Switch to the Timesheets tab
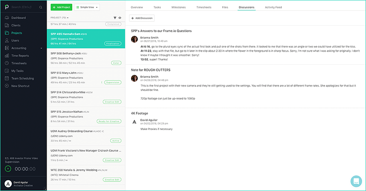Screen dimensions: 366x191 (x=204, y=7)
